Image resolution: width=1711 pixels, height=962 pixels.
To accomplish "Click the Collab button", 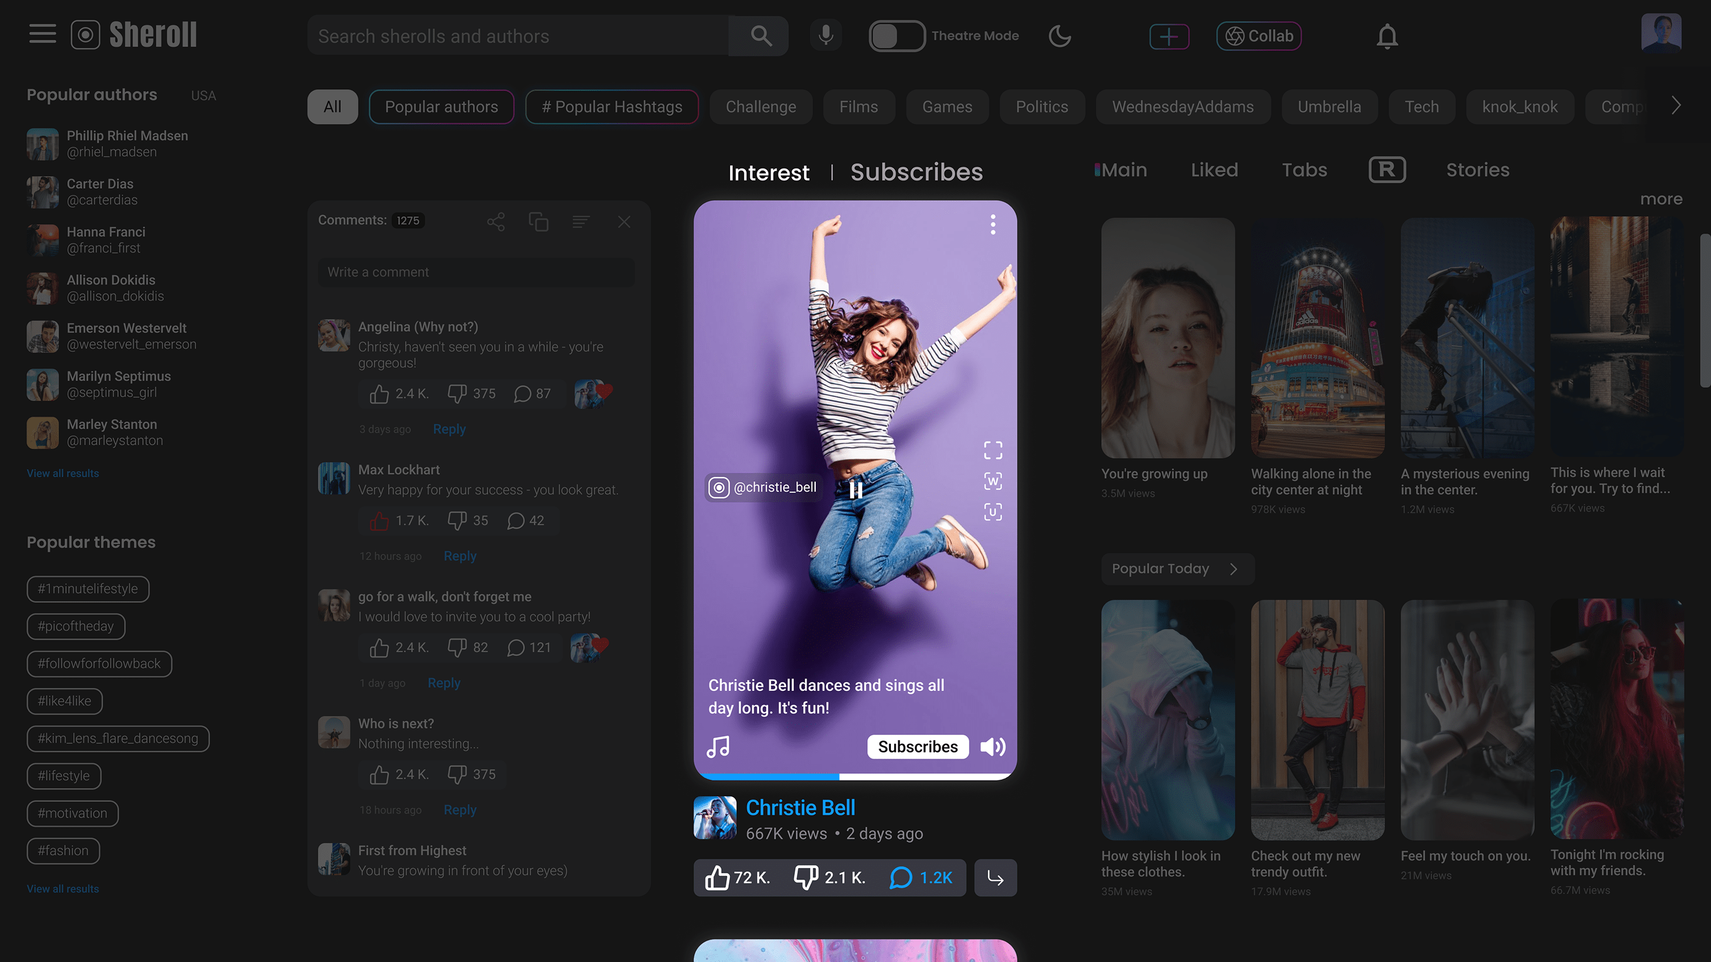I will (x=1259, y=36).
